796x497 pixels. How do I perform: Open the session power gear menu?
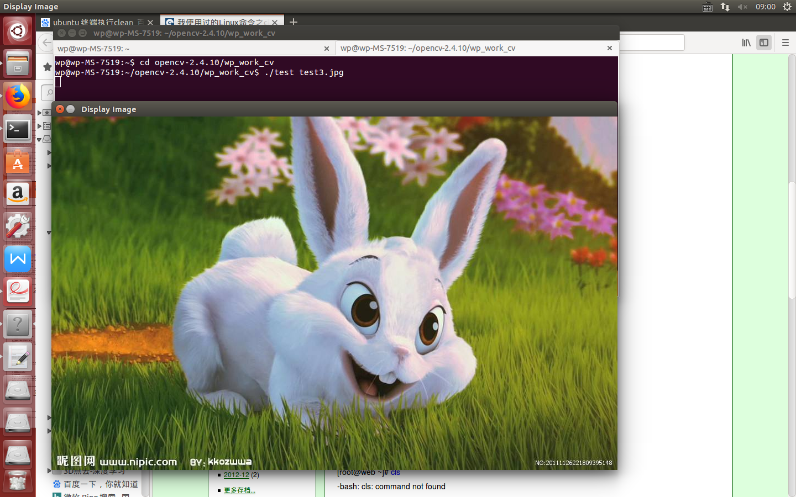(787, 7)
